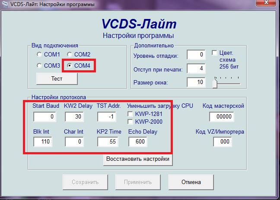Screen dimensions: 280x200
Task: Click the Настройки протокола group label
Action: coord(59,97)
